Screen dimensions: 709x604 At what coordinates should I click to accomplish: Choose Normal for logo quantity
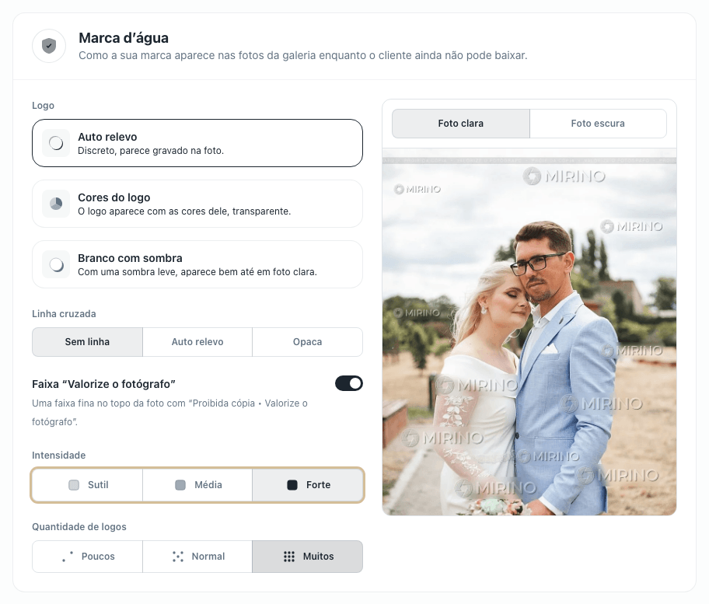197,557
